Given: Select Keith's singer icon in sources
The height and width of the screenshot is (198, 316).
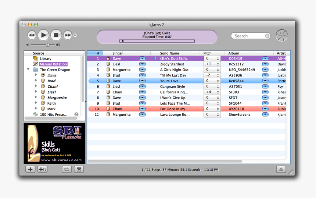Looking at the screenshot, I should 43,103.
